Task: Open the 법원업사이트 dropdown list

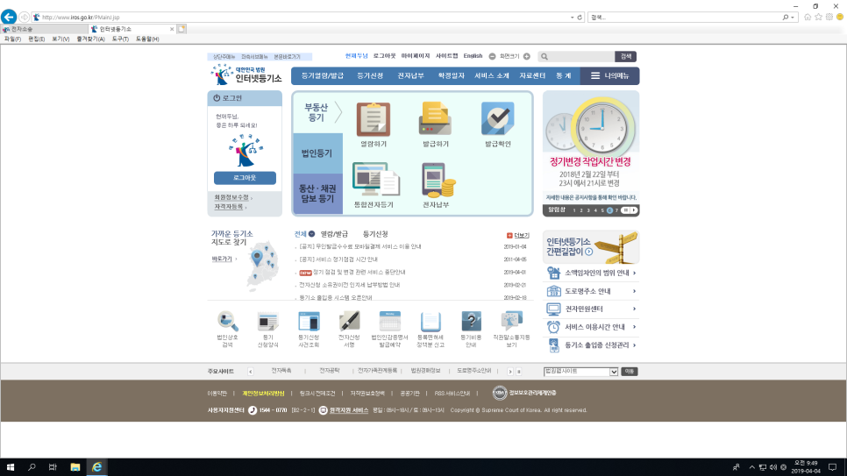Action: pyautogui.click(x=580, y=372)
